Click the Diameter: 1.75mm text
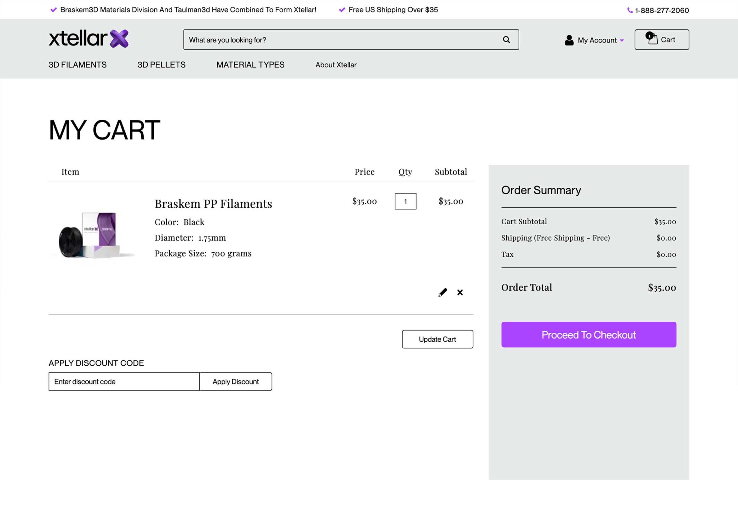Screen dimensions: 738x516 point(190,238)
